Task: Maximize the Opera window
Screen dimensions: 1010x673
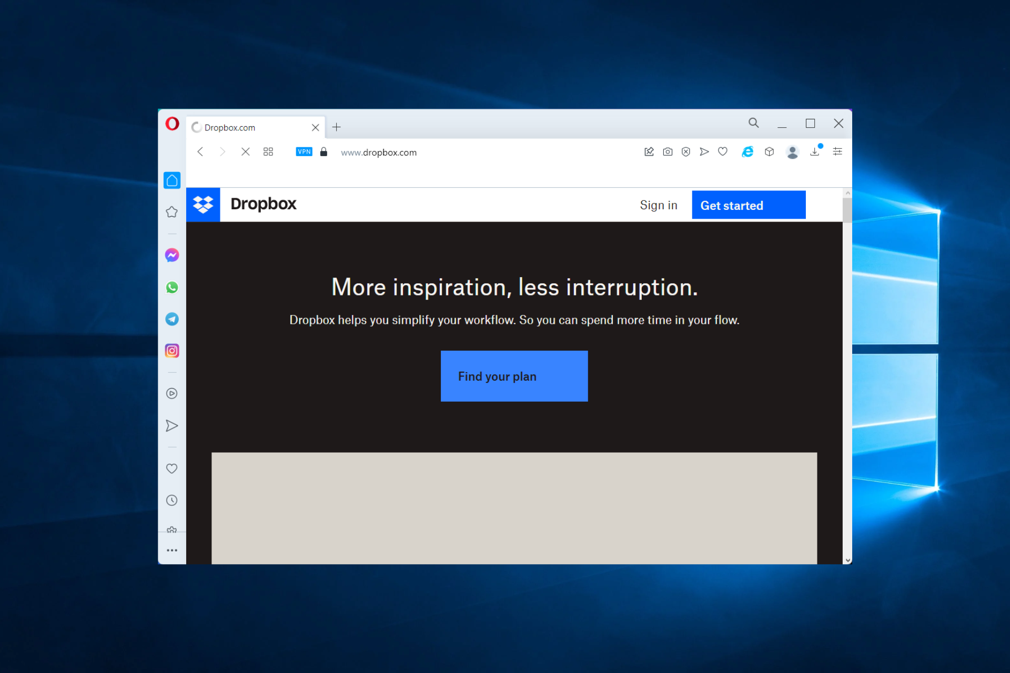Action: tap(811, 124)
